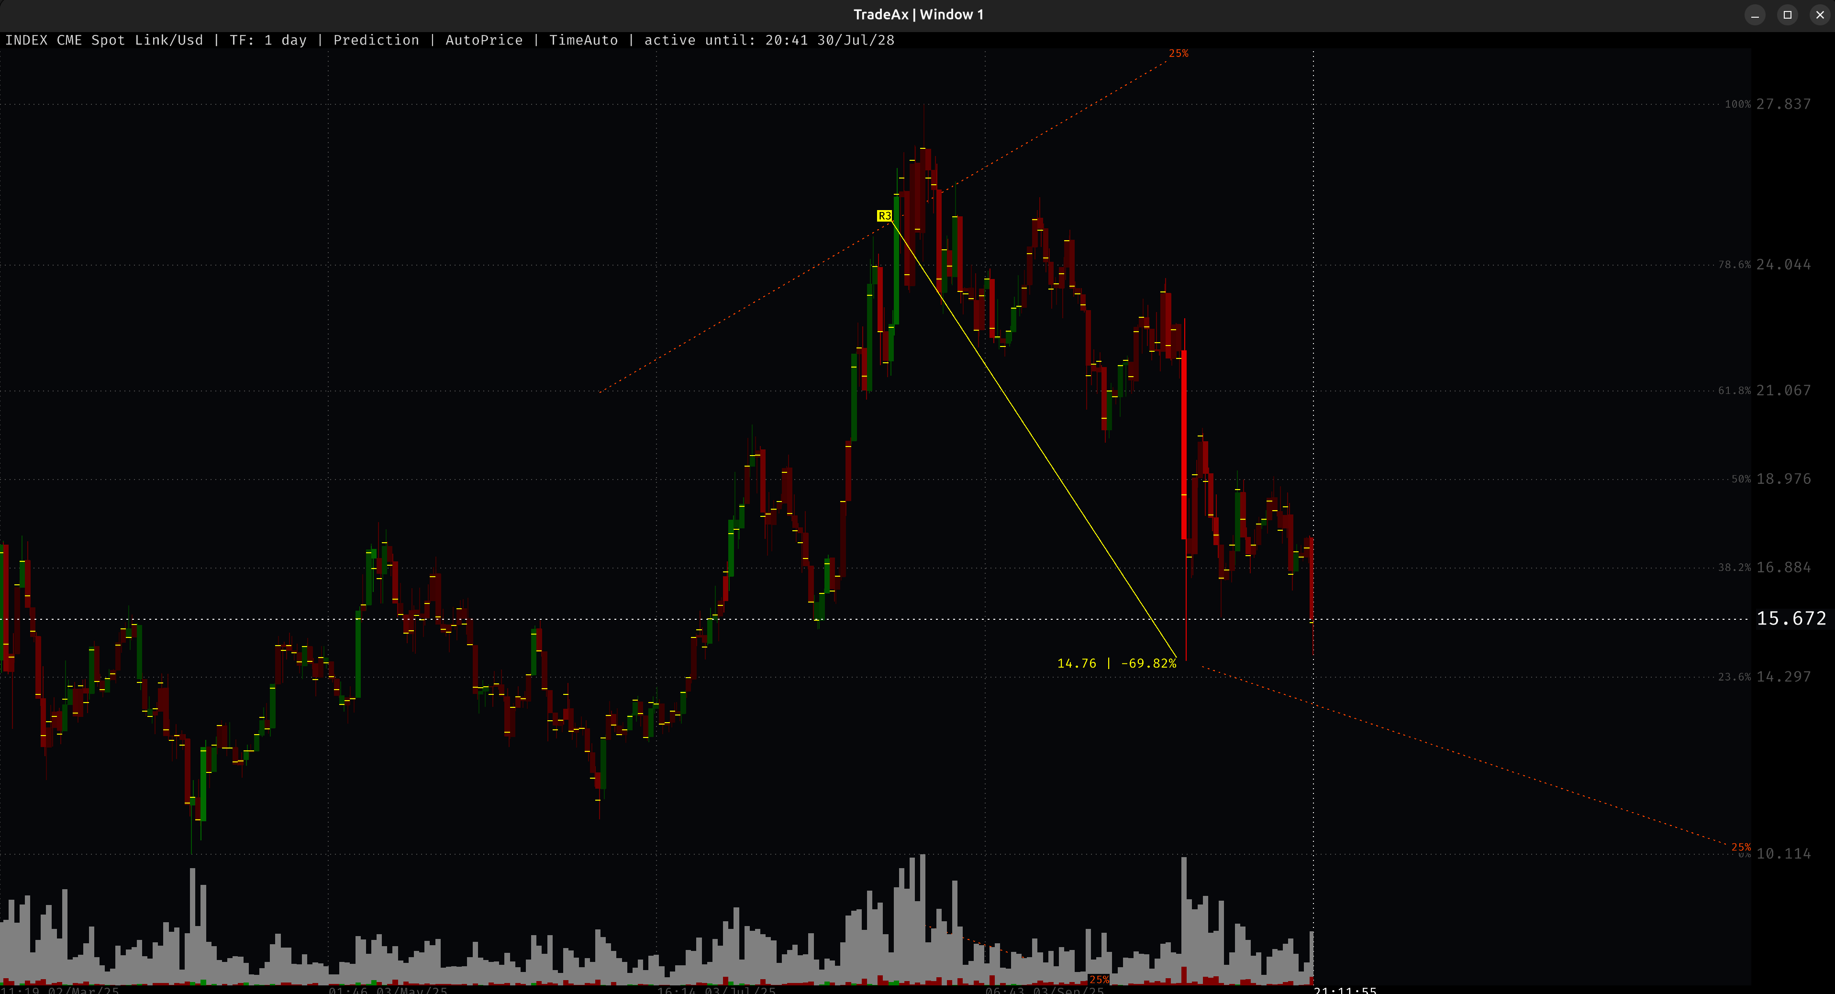Toggle the TimeAuto option in header
The image size is (1835, 994).
pos(583,40)
